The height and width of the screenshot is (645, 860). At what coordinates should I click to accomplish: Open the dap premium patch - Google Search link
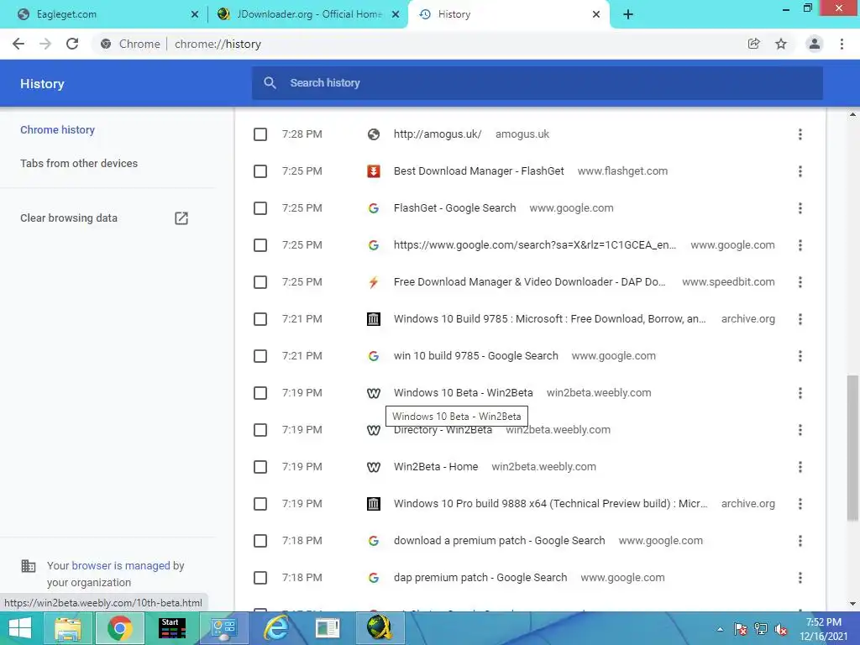click(x=480, y=578)
